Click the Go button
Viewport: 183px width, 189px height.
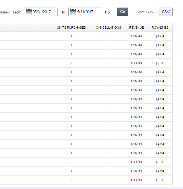pos(122,12)
